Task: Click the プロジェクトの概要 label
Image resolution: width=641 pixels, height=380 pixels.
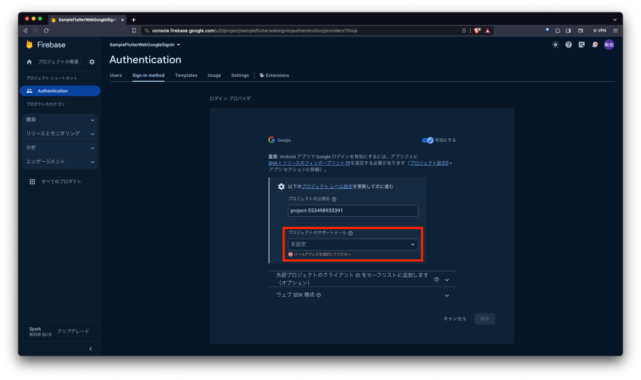Action: tap(58, 62)
